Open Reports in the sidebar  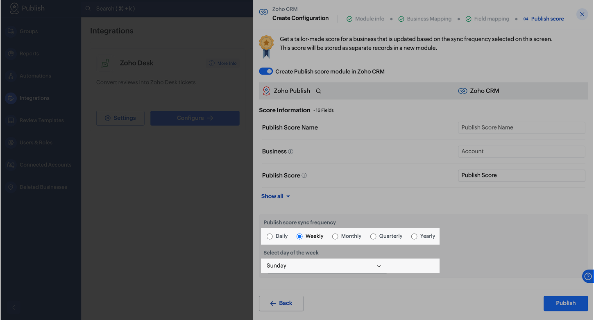coord(29,54)
